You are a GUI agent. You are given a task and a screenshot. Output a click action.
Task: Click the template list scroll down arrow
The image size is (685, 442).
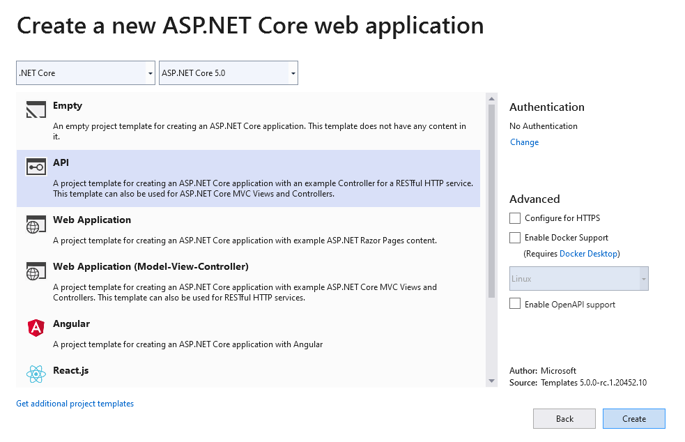coord(492,381)
